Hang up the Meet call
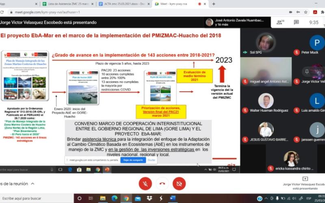This screenshot has height=203, width=325. (162, 184)
